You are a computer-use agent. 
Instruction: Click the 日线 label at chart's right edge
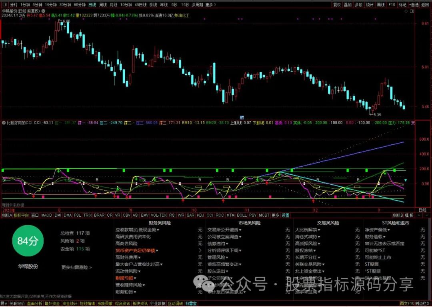click(422, 210)
